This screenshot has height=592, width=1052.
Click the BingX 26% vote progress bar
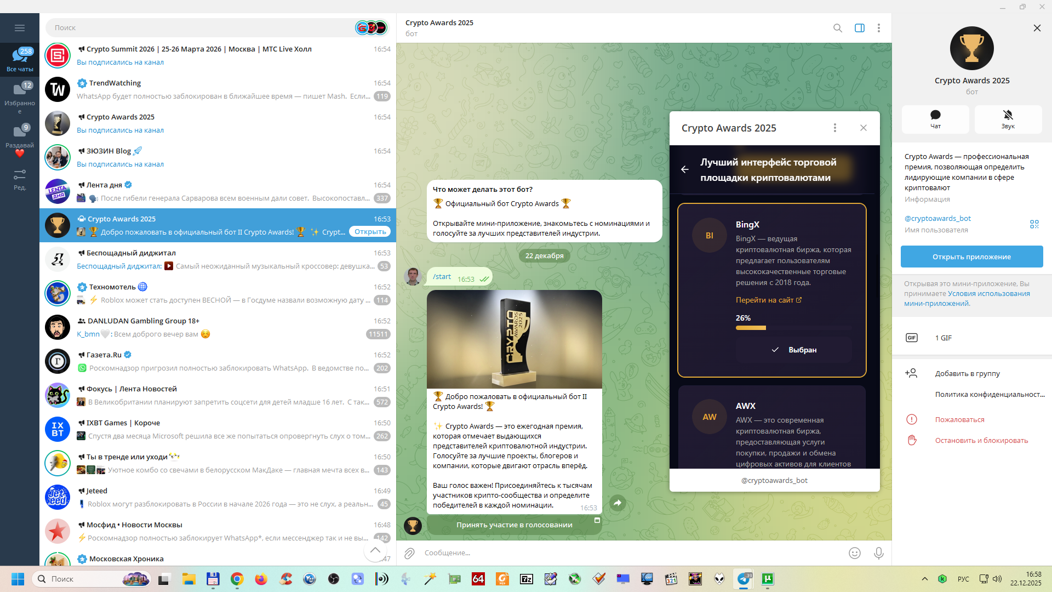click(x=751, y=328)
